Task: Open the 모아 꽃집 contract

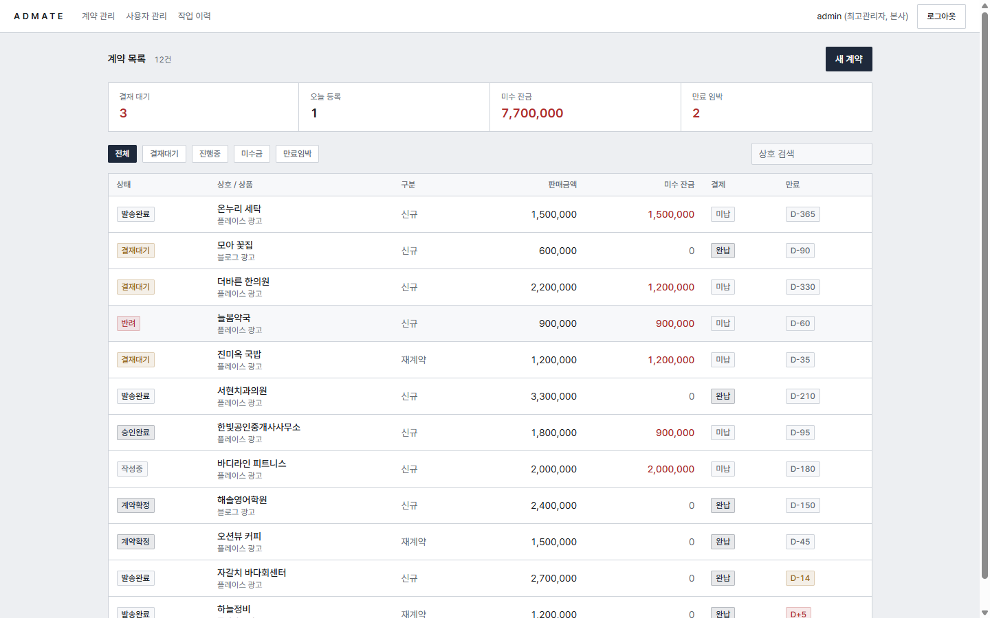Action: tap(235, 245)
